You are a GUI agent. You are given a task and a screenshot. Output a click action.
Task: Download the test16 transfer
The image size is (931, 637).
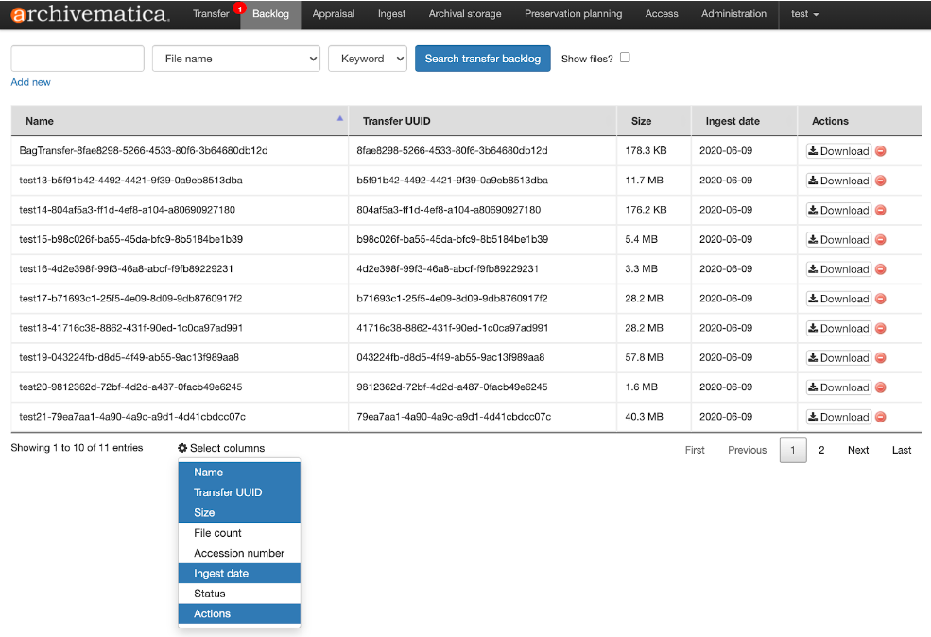[x=837, y=268]
